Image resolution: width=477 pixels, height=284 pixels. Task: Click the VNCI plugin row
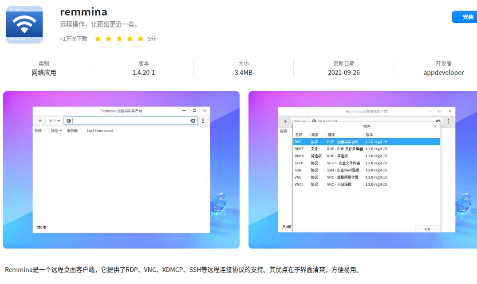coord(367,184)
